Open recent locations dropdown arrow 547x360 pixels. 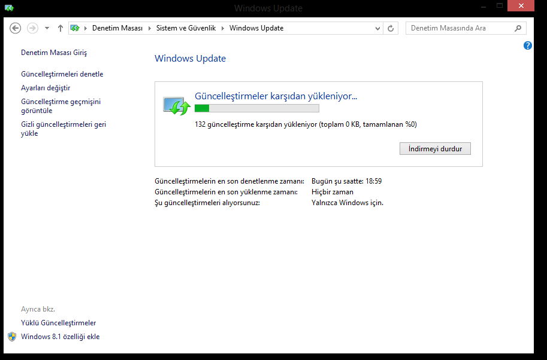(47, 28)
